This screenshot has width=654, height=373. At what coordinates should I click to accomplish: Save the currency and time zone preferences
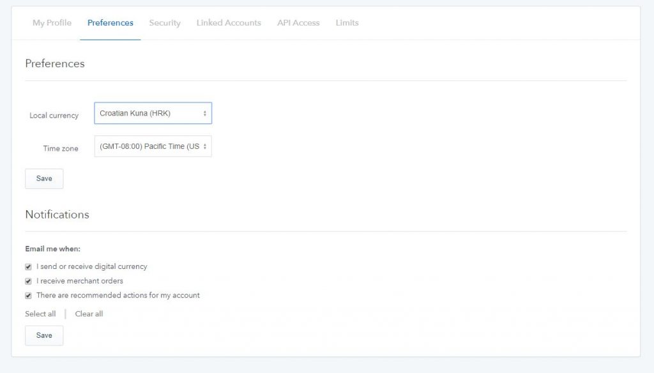pos(44,179)
